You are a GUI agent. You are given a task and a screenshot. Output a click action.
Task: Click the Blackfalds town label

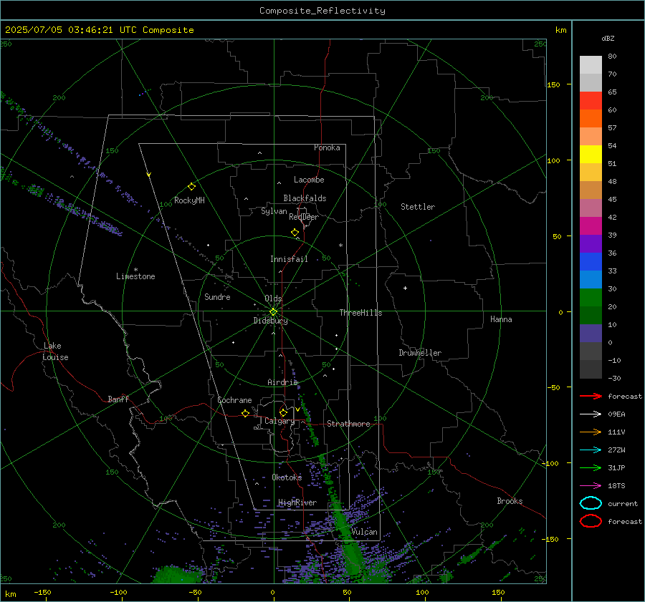(305, 198)
